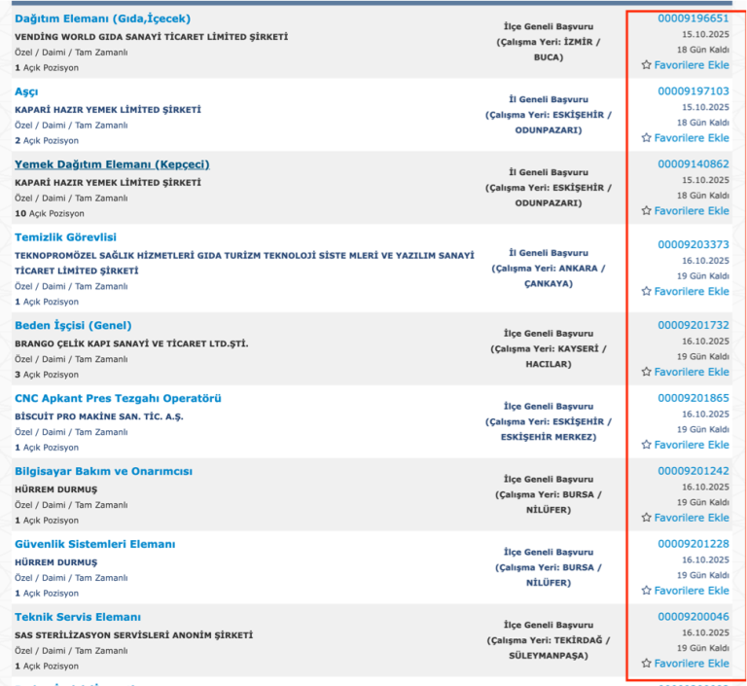Click job number 00009201228
The height and width of the screenshot is (686, 747).
click(x=694, y=544)
